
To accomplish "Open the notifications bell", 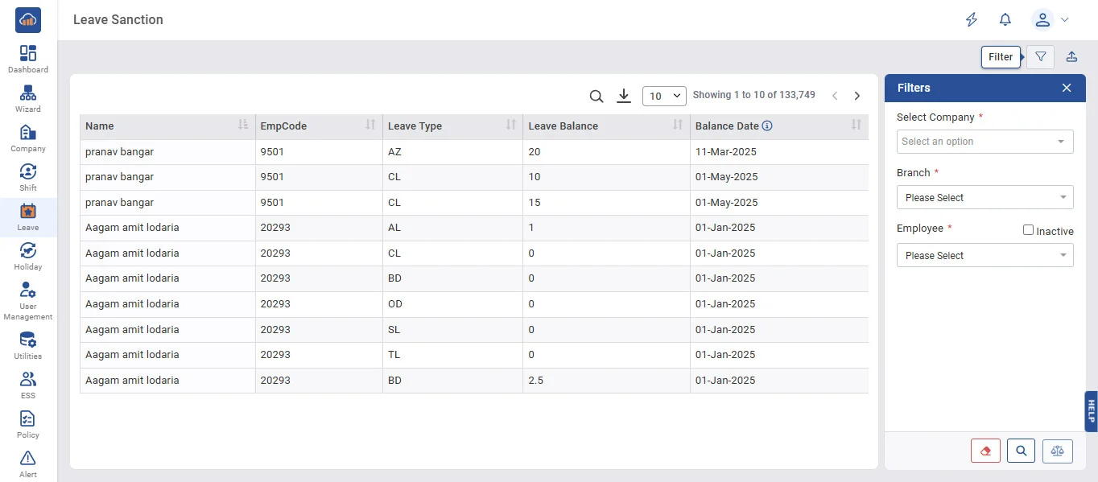I will pos(1005,20).
